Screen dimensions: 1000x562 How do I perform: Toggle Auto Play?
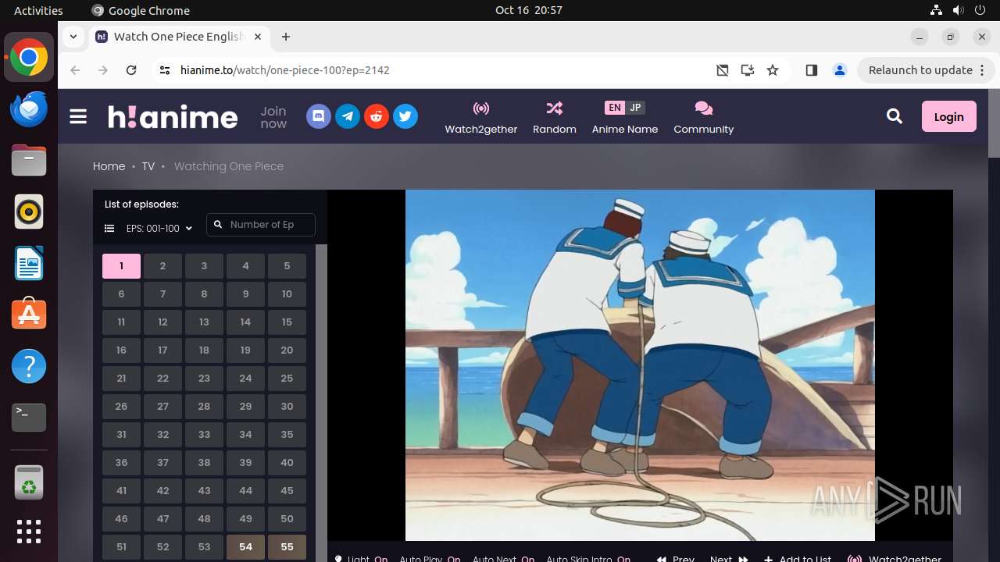430,558
